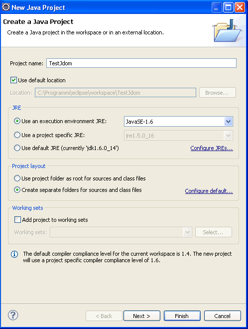Choose Use default JRE radio button
248x329 pixels.
17,148
